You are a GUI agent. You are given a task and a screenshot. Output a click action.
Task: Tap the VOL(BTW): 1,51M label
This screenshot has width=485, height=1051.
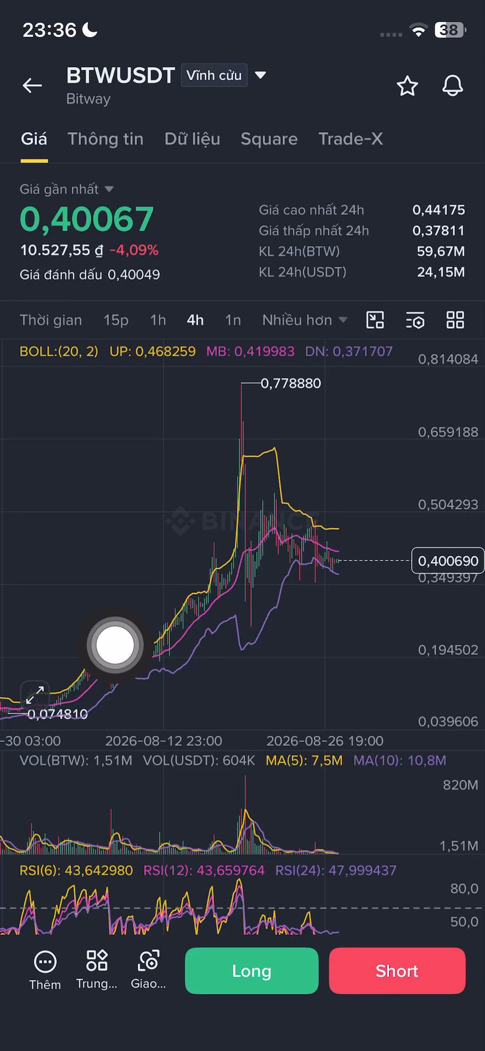[x=76, y=760]
